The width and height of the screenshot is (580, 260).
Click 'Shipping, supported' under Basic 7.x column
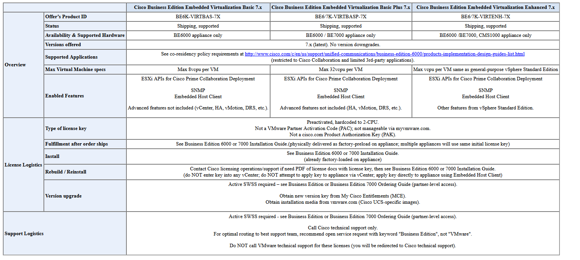[x=198, y=26]
